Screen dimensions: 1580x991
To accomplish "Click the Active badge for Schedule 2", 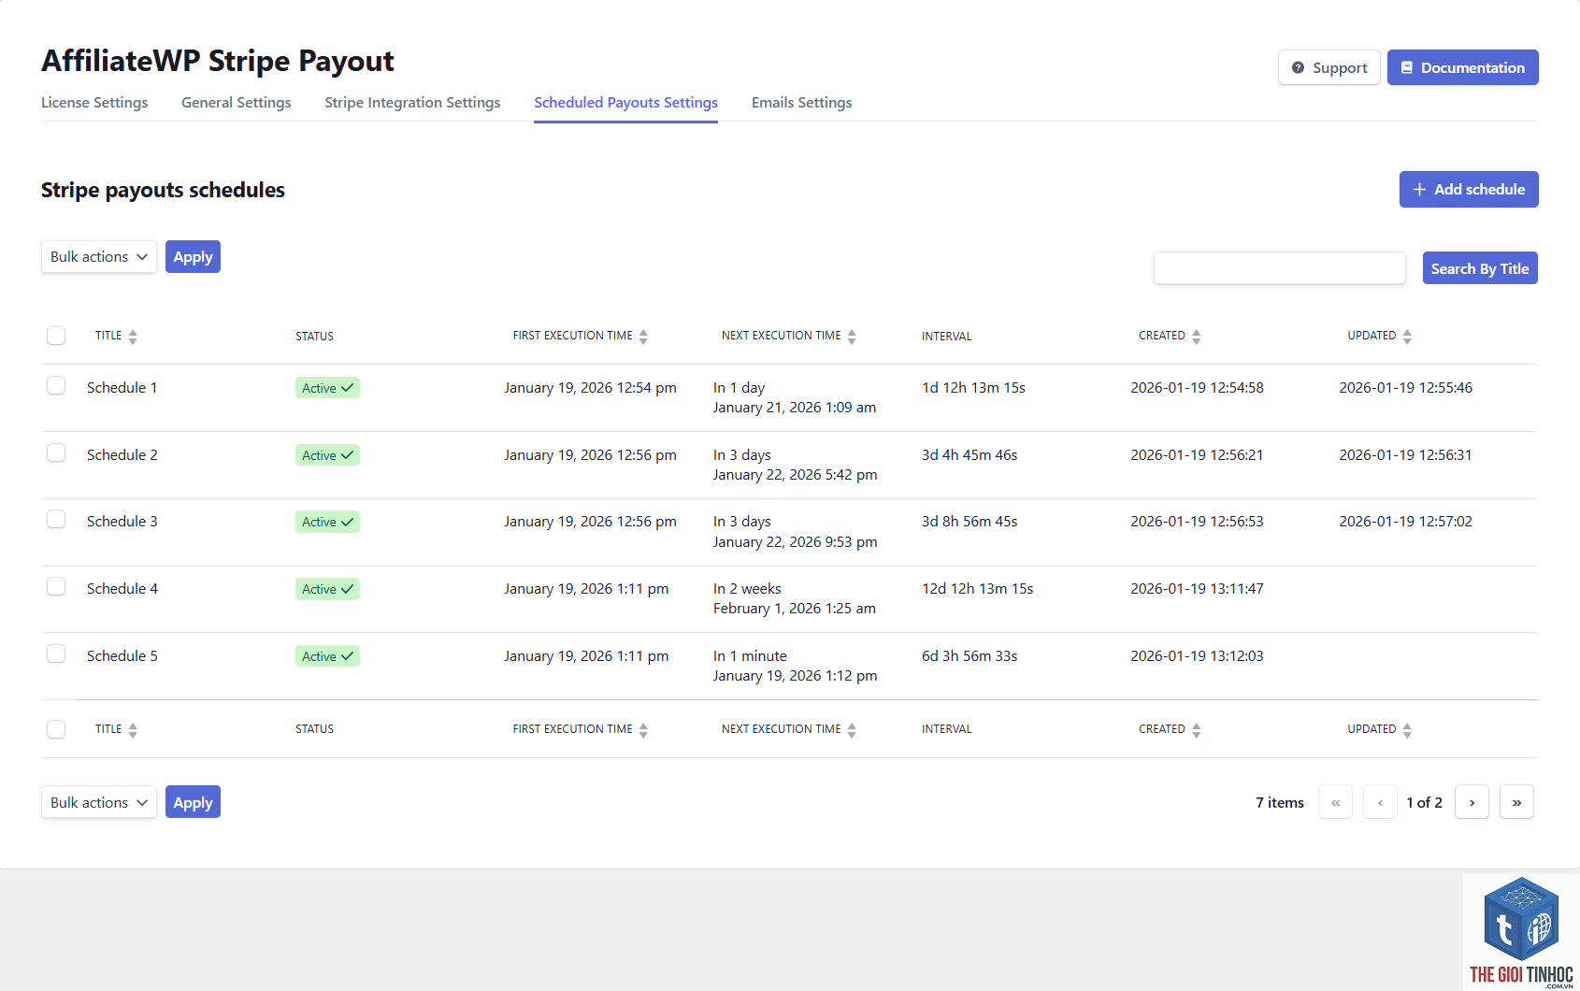I will (327, 455).
